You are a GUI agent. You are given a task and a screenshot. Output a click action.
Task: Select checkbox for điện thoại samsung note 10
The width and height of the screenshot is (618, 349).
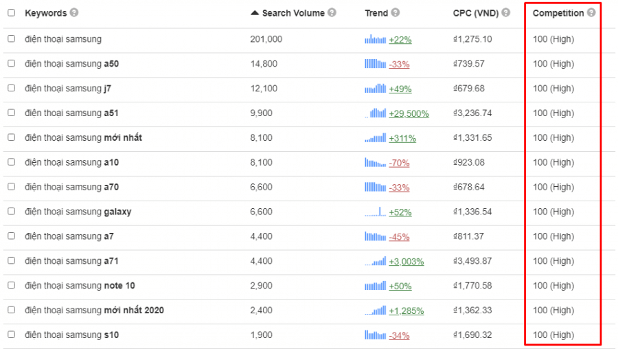click(11, 285)
